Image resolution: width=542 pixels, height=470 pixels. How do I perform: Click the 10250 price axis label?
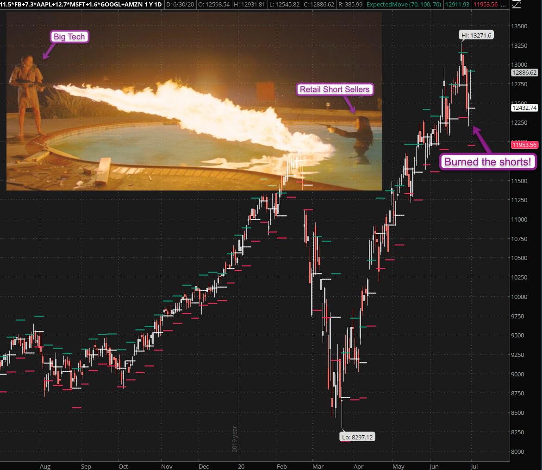pos(519,278)
